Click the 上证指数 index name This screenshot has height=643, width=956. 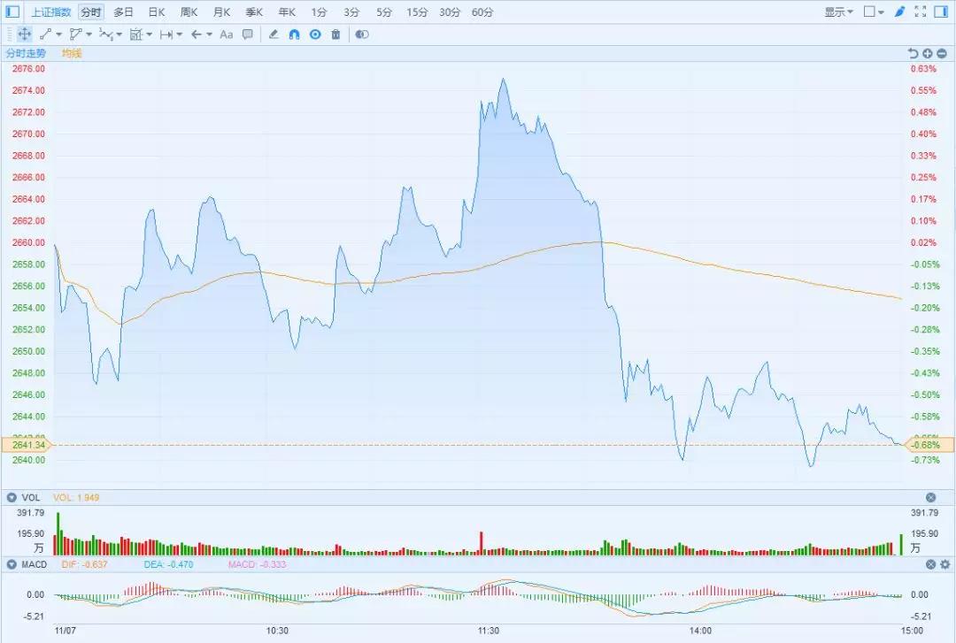click(51, 11)
